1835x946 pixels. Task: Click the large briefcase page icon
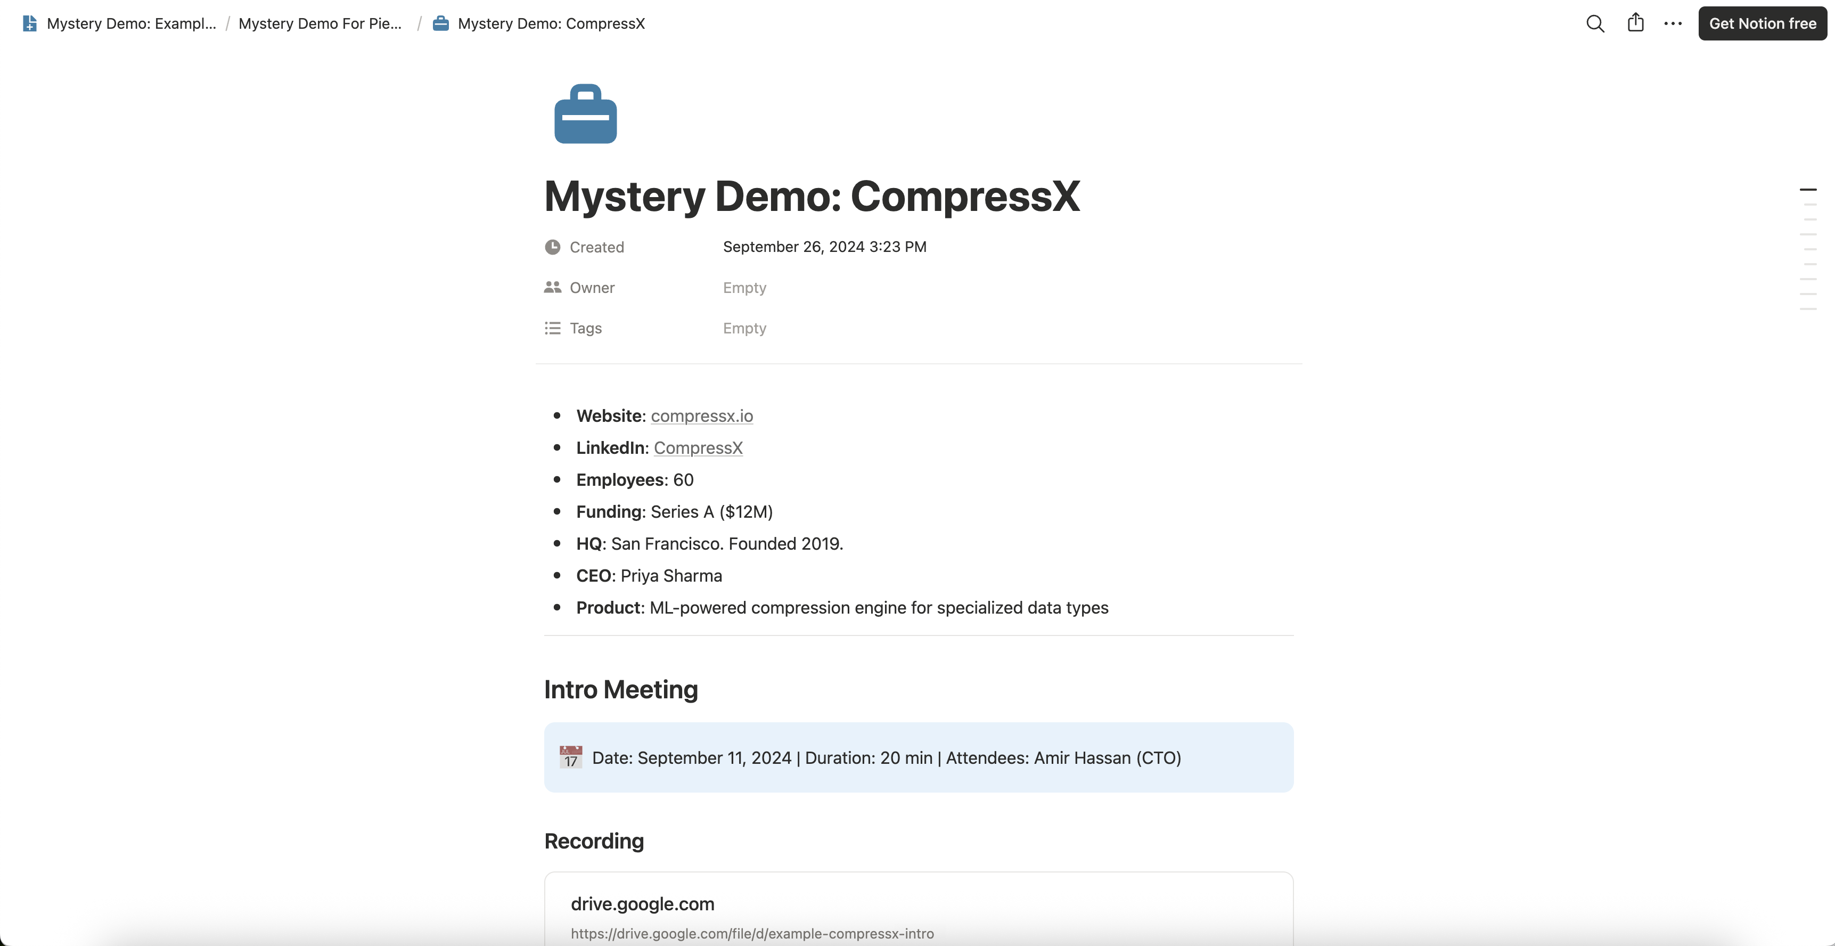(586, 114)
